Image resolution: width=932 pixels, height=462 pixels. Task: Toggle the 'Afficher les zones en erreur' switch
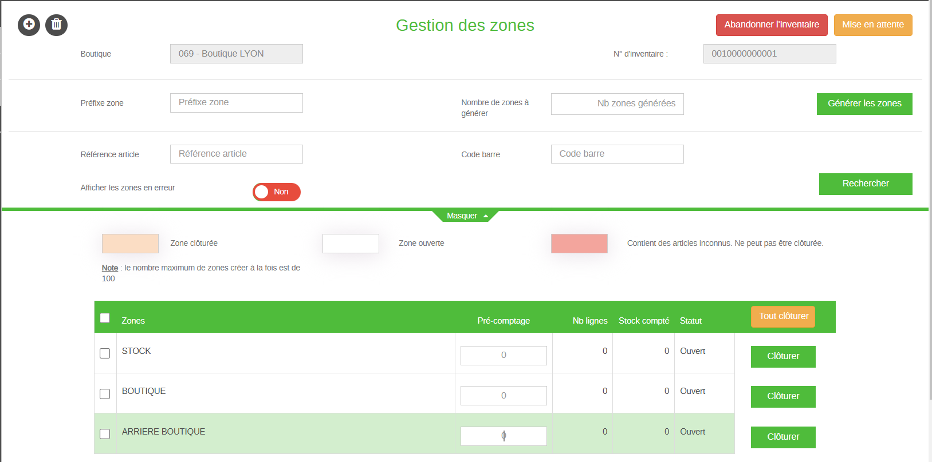tap(277, 192)
